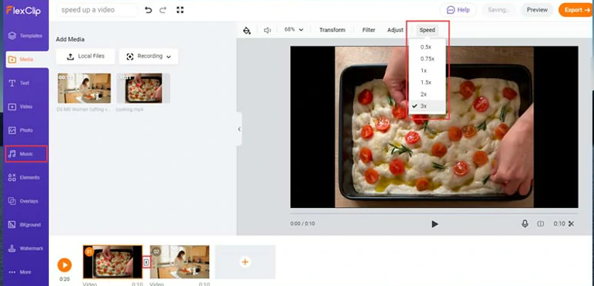Click the preview video progress bar
This screenshot has height=286, width=594.
click(434, 213)
